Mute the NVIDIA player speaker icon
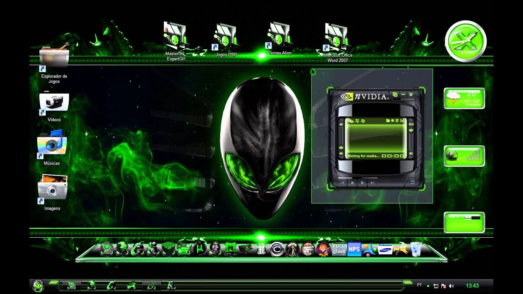 [x=411, y=153]
